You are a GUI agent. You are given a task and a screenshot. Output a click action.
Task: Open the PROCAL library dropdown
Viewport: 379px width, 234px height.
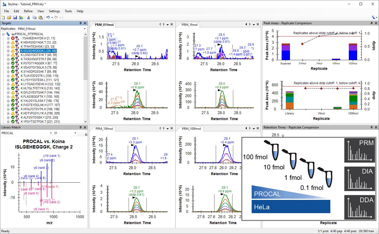tap(51, 133)
